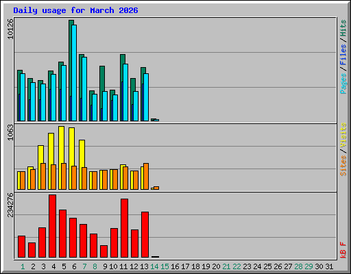Click day 22 on the x-axis
The height and width of the screenshot is (274, 351).
[x=237, y=266]
